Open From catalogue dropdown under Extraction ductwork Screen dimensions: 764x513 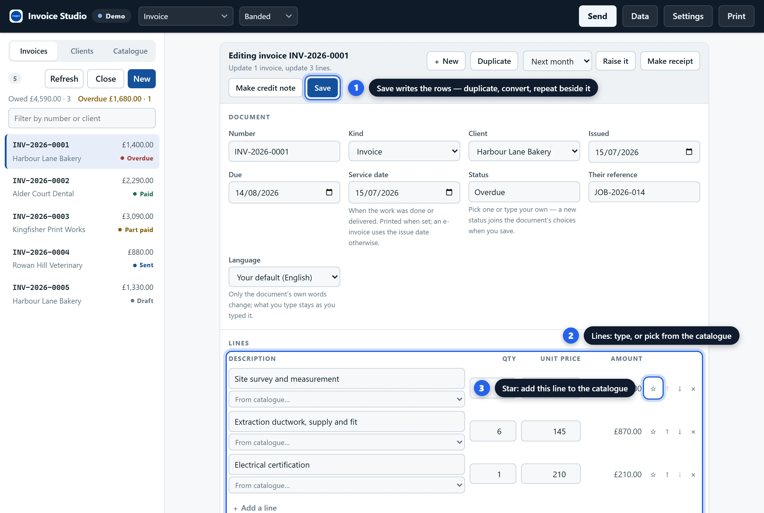[x=346, y=442]
